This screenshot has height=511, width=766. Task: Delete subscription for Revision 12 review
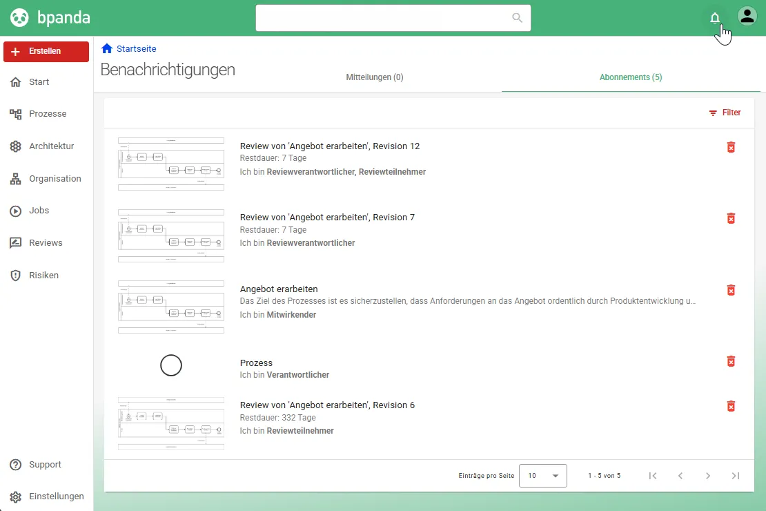[x=731, y=147]
